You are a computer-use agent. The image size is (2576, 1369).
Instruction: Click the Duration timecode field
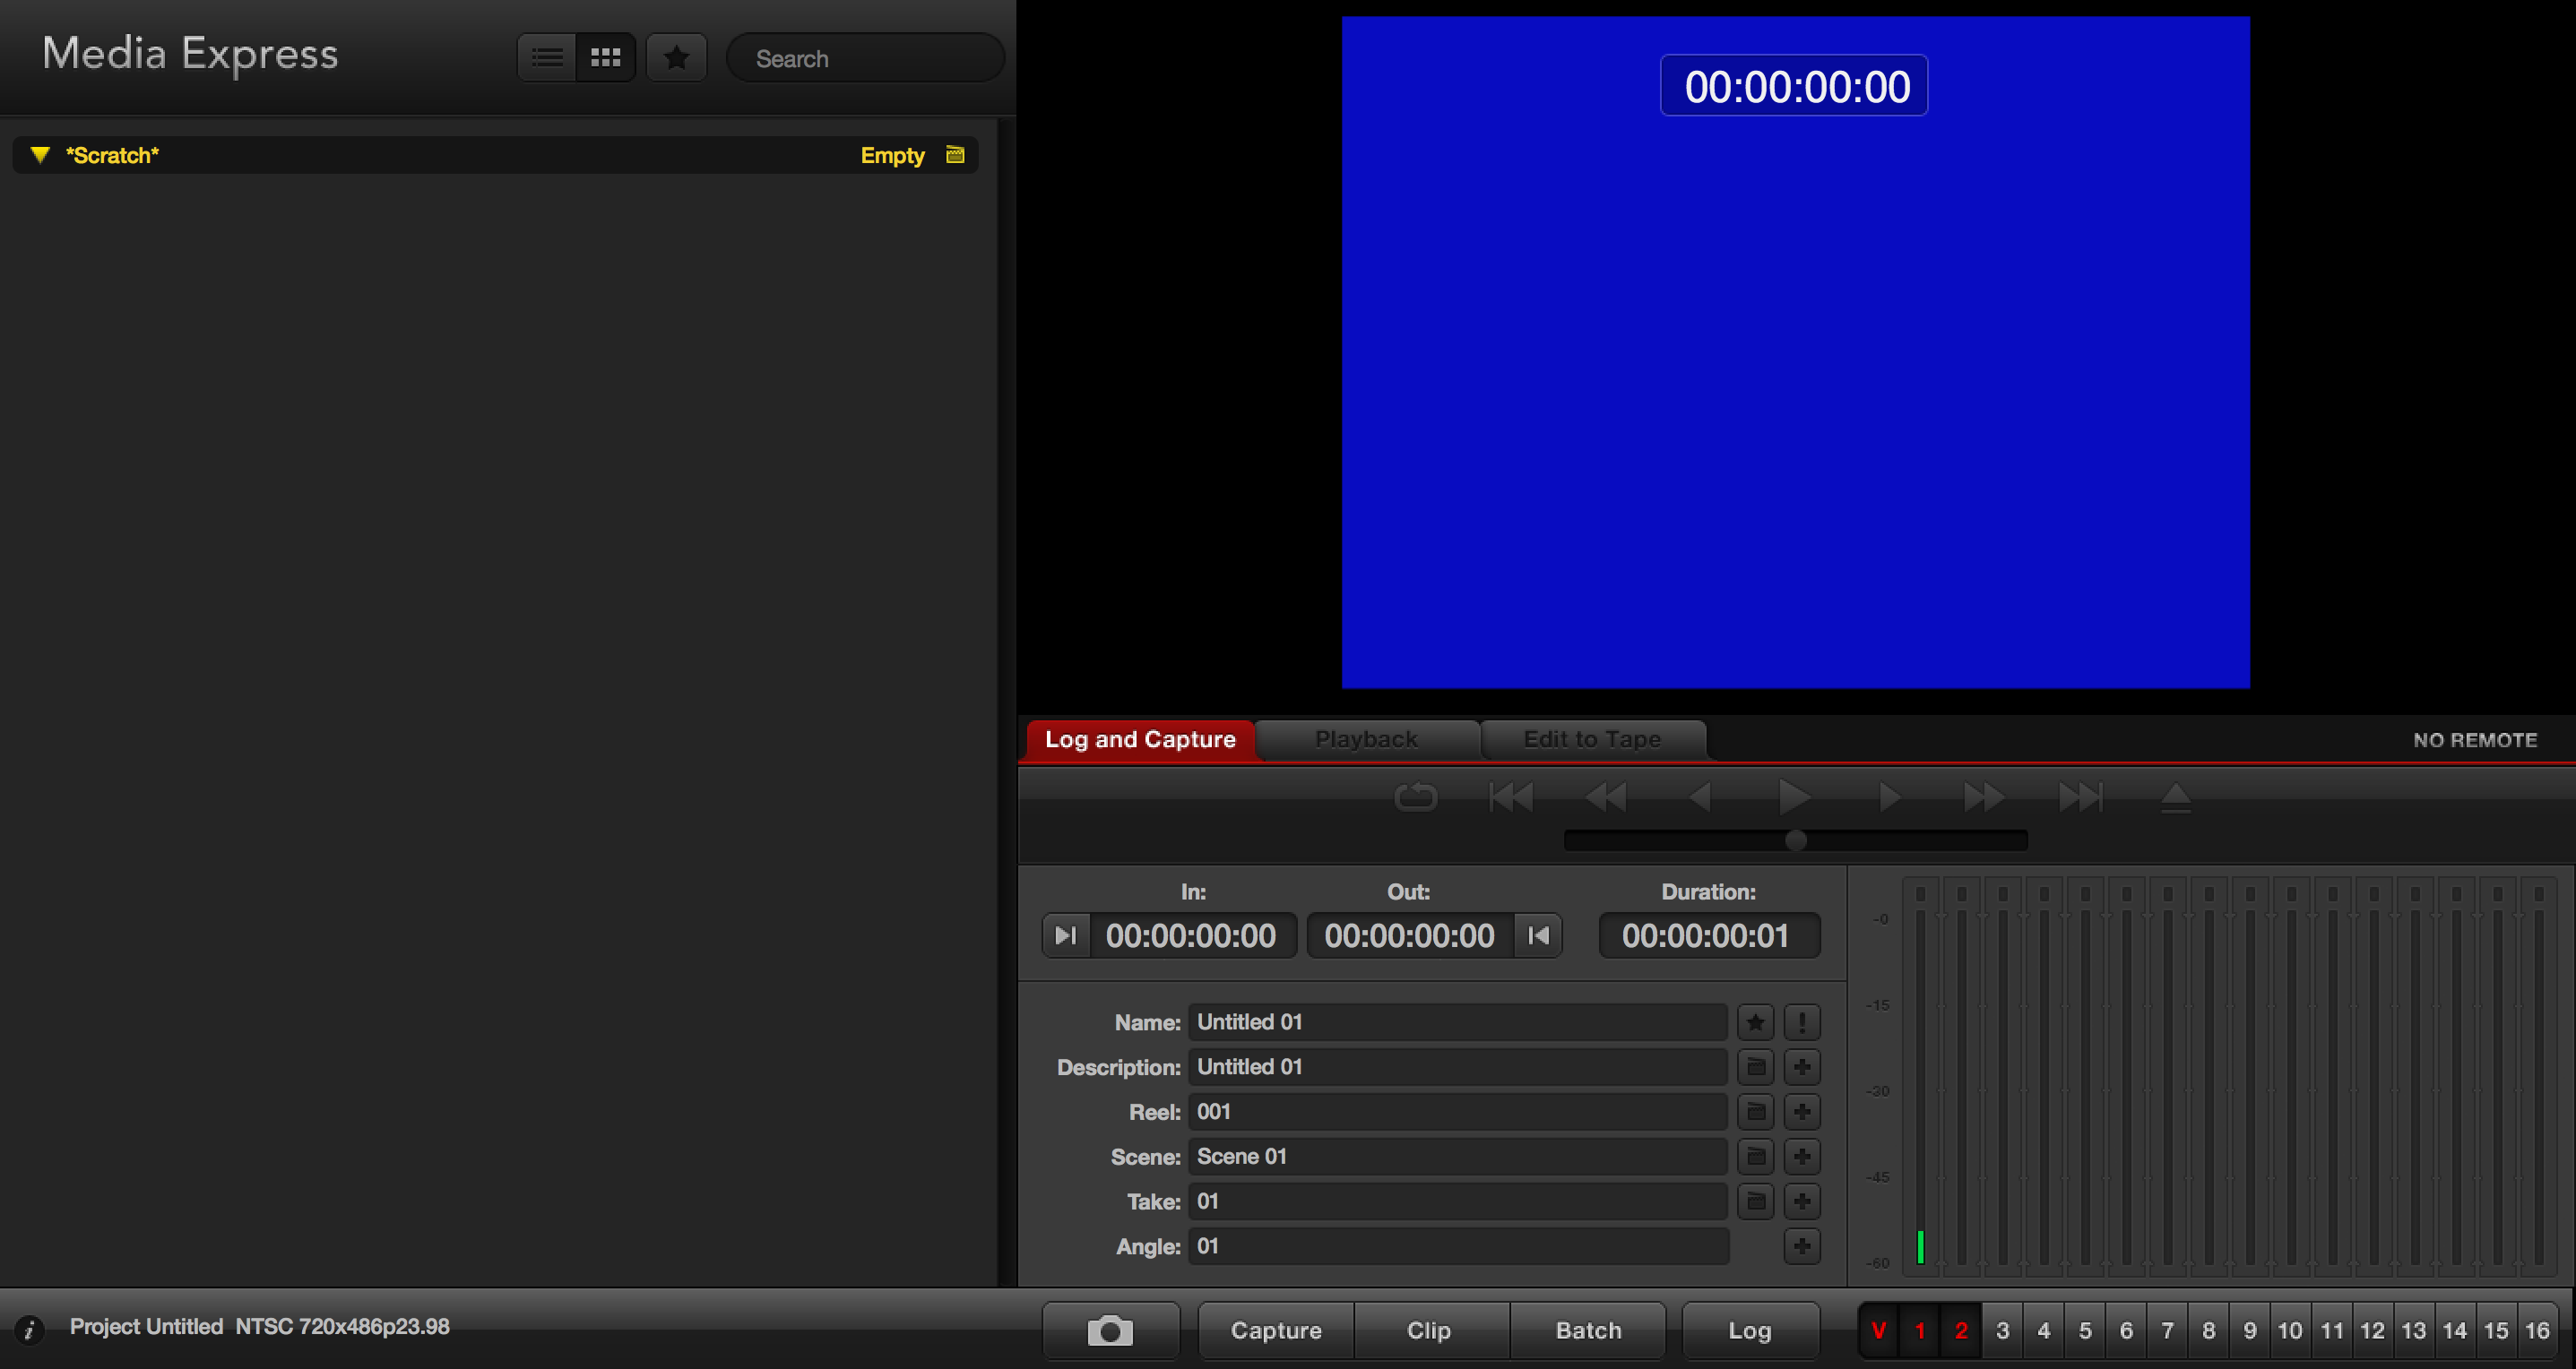coord(1708,935)
